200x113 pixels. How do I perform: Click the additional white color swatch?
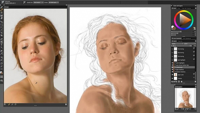click(x=173, y=27)
